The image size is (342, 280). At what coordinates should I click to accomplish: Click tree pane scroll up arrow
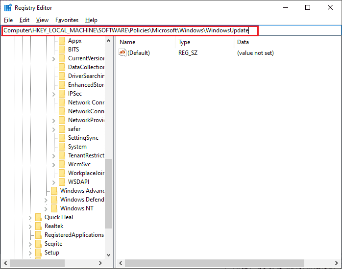click(x=108, y=41)
